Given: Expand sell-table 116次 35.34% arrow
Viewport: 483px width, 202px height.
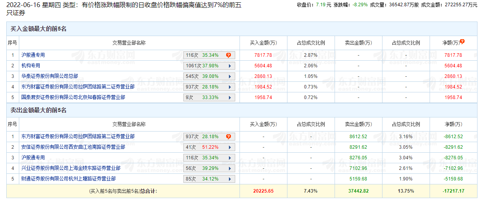Looking at the screenshot, I should (x=229, y=158).
